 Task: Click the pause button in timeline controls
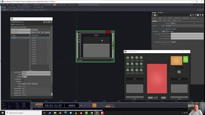(x=85, y=105)
